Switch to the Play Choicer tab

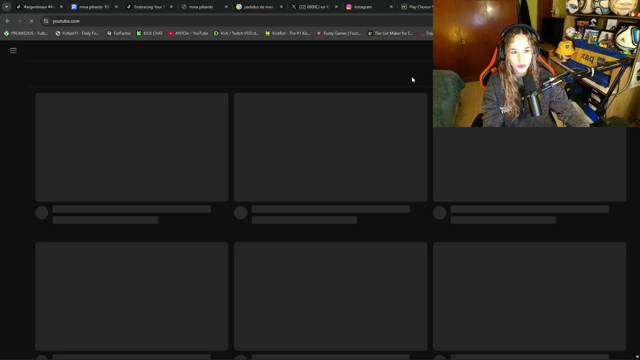pos(416,7)
